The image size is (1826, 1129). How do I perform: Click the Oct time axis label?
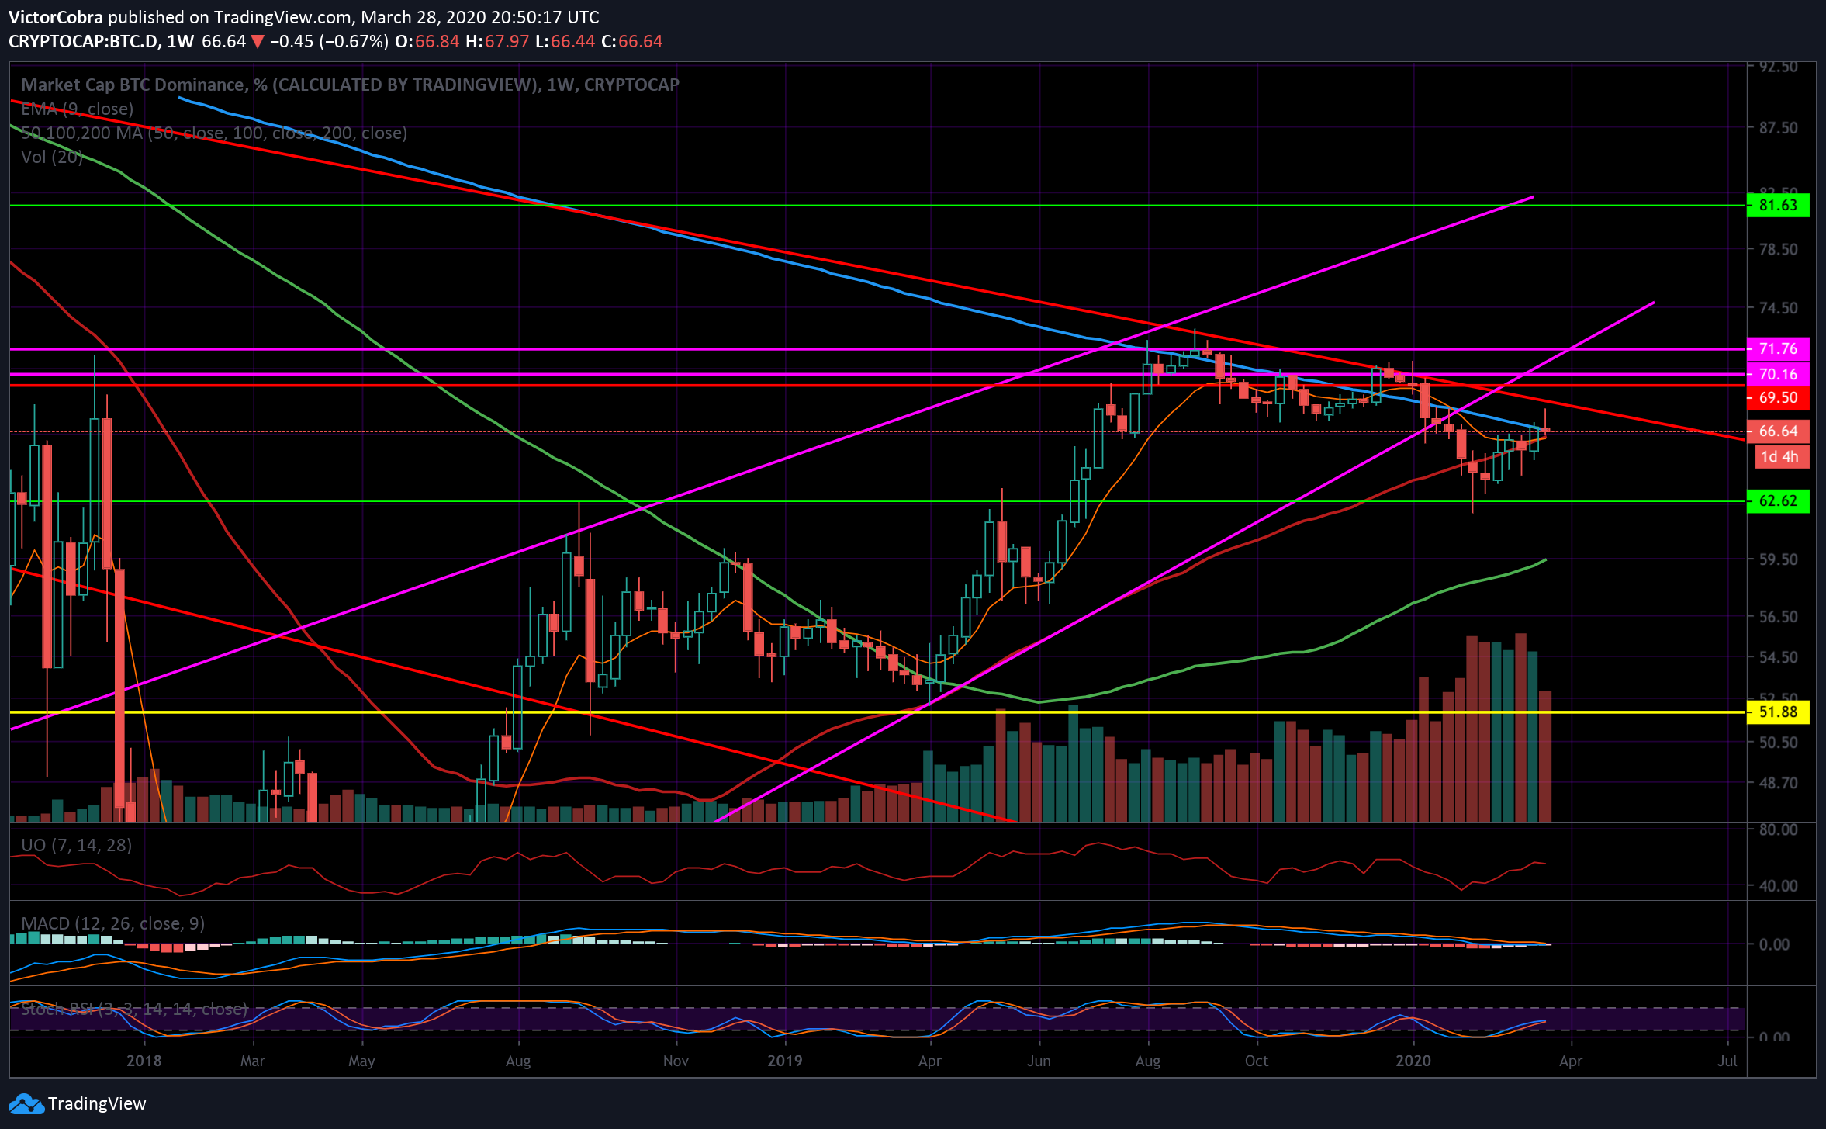(1257, 1061)
